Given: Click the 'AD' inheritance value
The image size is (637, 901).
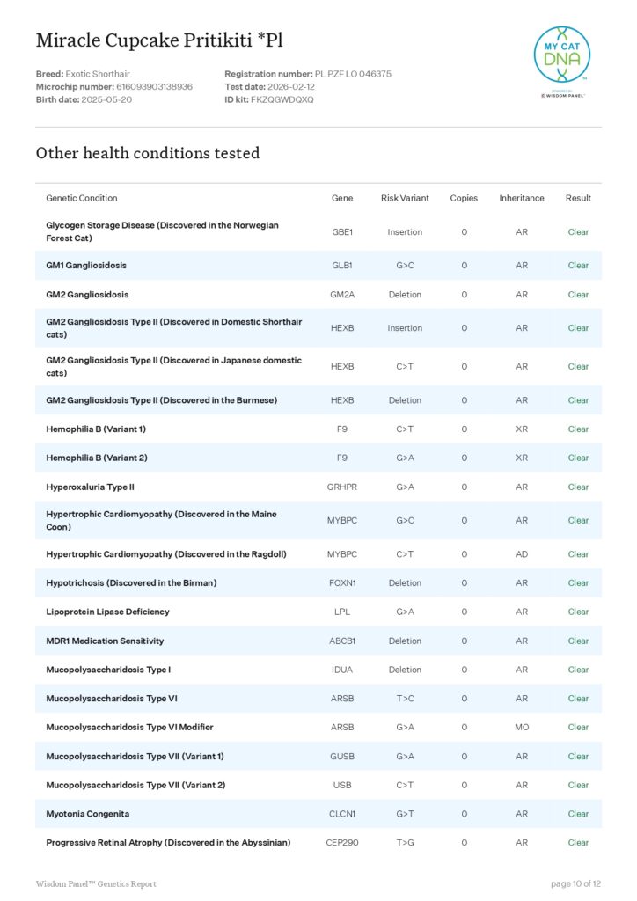Looking at the screenshot, I should point(522,554).
